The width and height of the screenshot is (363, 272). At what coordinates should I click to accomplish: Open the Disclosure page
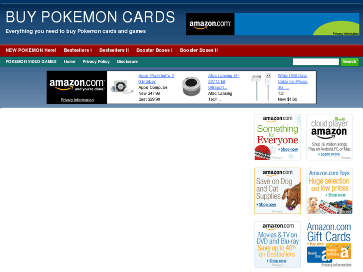point(127,61)
